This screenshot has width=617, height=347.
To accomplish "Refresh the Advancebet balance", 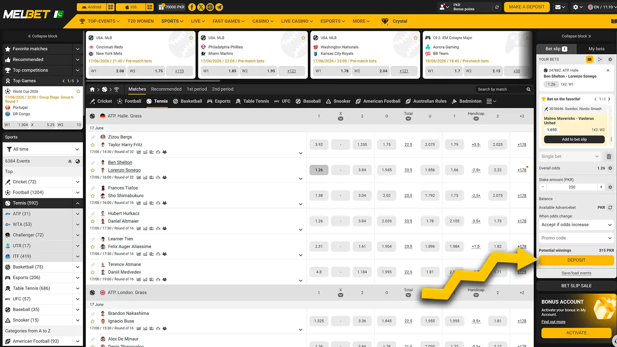I will [610, 208].
